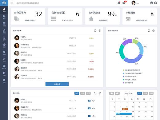Toggle the hamburger menu in header
160x120 pixels.
click(12, 3)
